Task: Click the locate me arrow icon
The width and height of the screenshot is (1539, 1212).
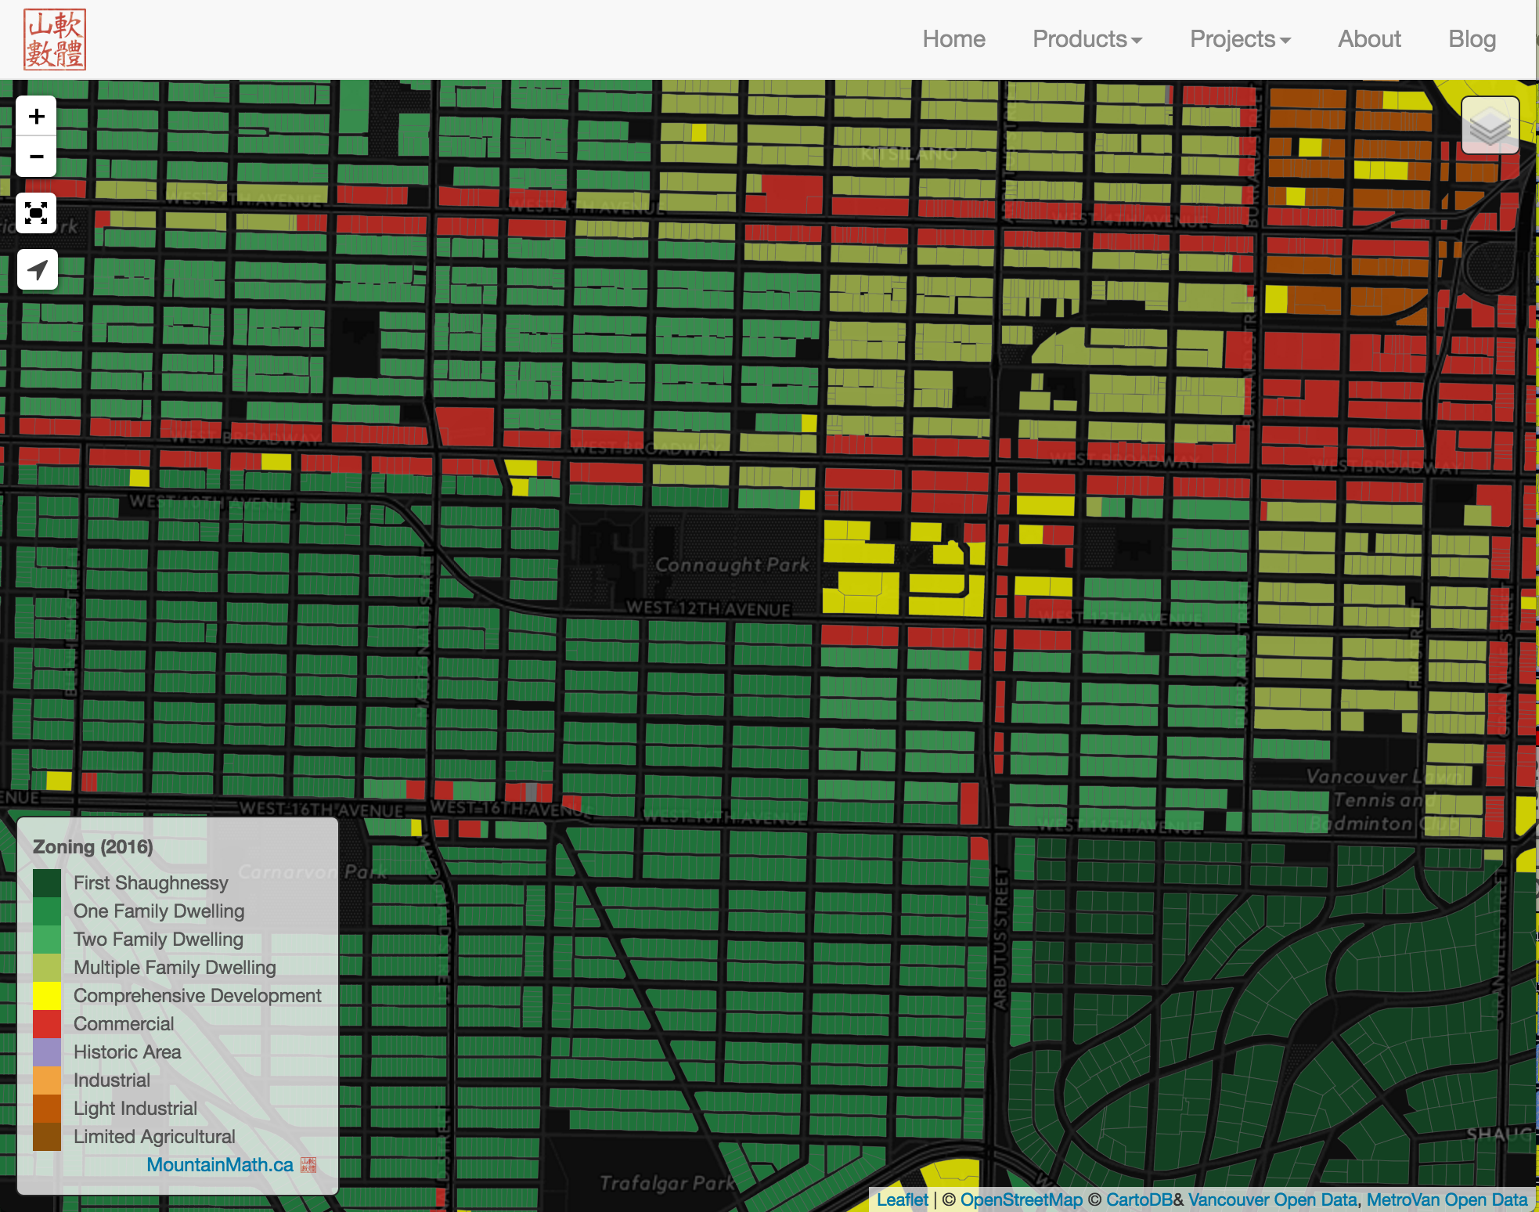Action: (x=37, y=270)
